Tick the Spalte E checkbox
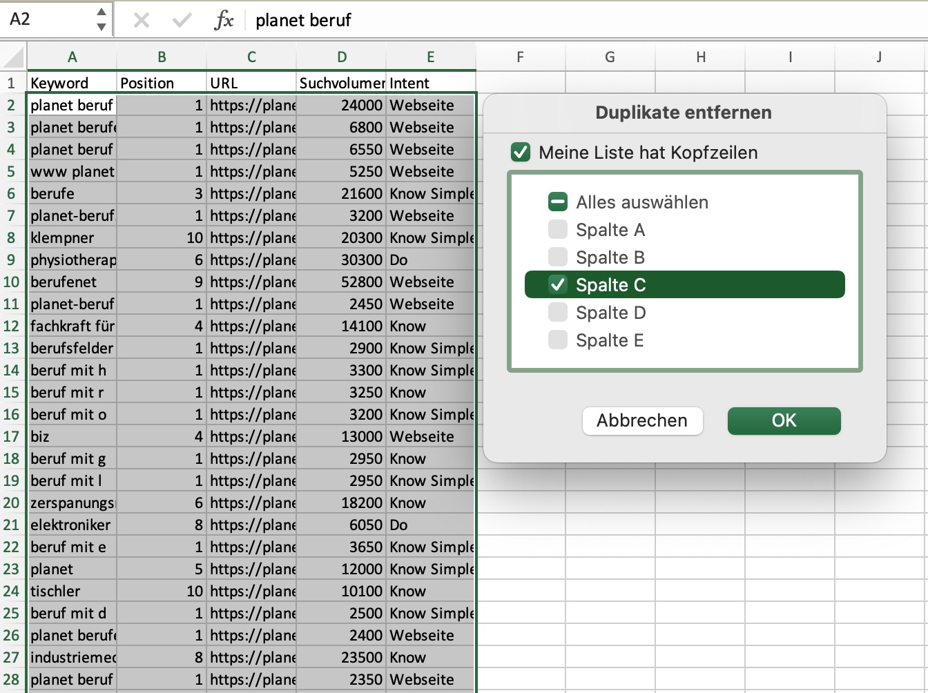 tap(557, 340)
